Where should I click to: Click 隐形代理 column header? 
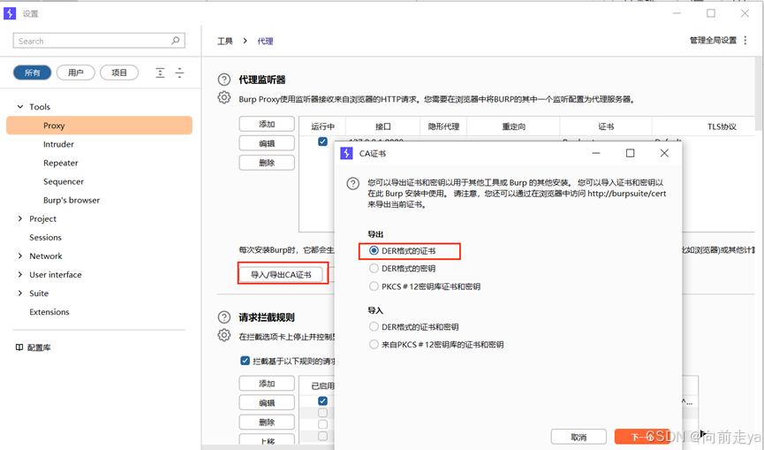coord(443,126)
